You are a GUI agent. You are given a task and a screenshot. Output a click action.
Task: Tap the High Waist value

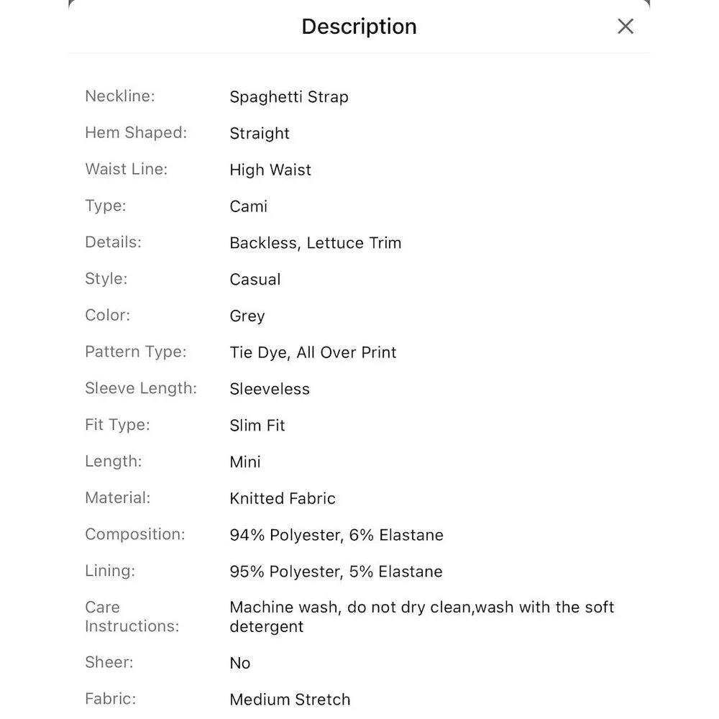click(x=270, y=170)
